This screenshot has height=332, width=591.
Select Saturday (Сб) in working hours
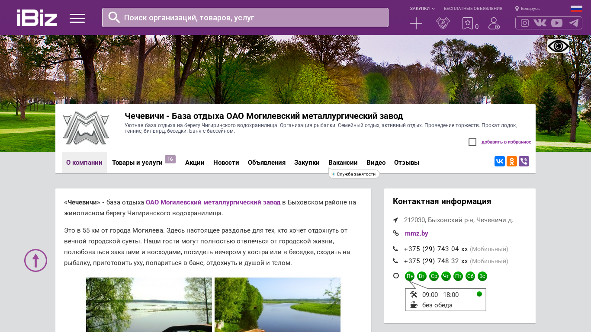pos(470,276)
